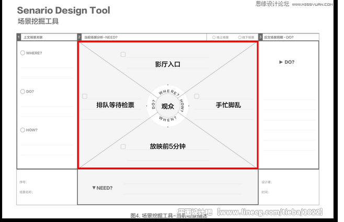344x222 pixels.
Task: Tick the checkbox above 手忙脚乱
Action: 197,96
